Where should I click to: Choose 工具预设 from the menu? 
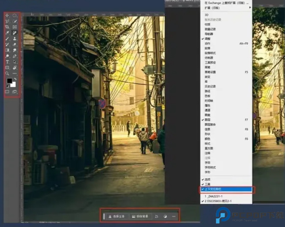[226, 63]
